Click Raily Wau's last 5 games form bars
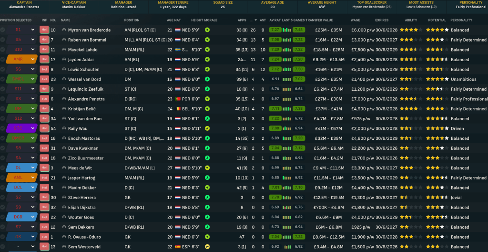The image size is (488, 252). 287,128
